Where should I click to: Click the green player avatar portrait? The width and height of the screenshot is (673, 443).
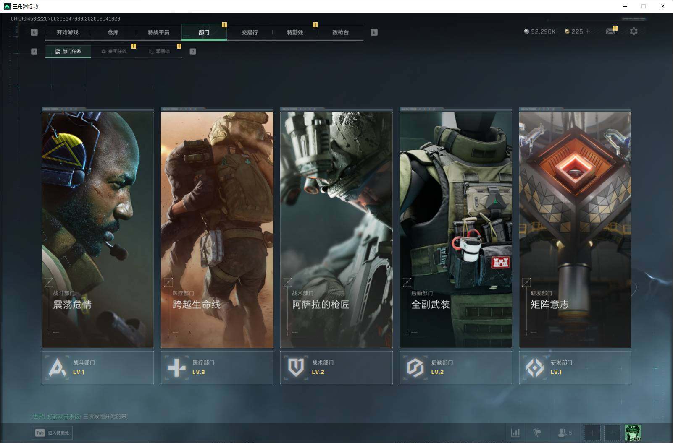pos(633,433)
